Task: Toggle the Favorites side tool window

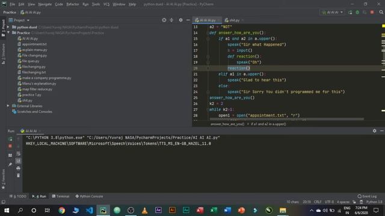Action: (x=3, y=179)
